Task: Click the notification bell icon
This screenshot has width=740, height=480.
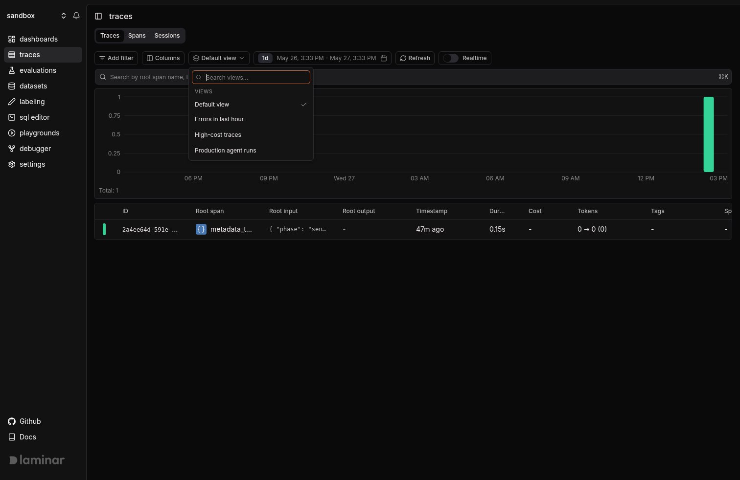Action: [x=76, y=16]
